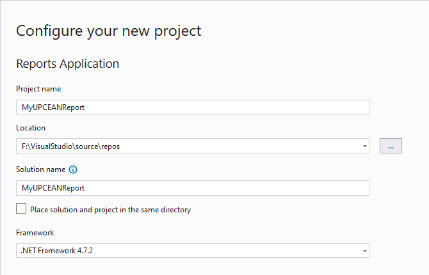Enable Place solution and project in same directory checkbox

(21, 208)
